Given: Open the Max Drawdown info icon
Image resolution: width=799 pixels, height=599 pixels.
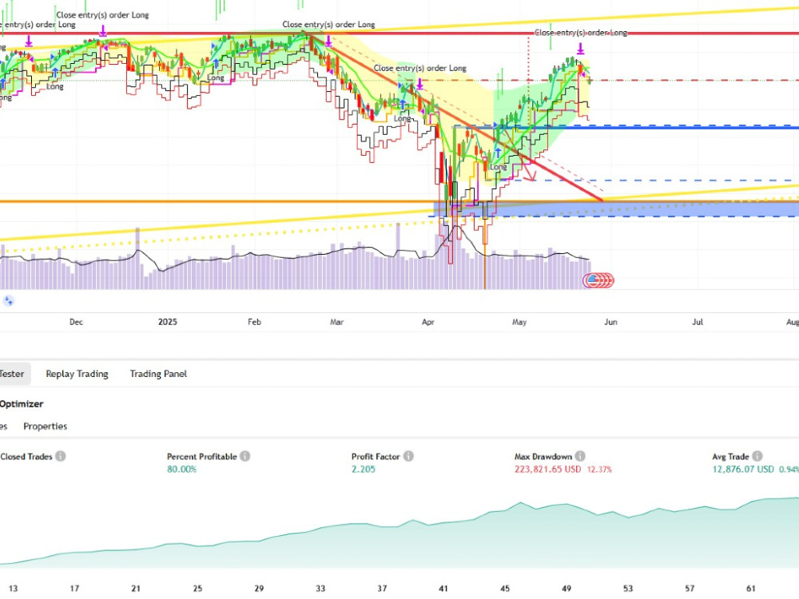Looking at the screenshot, I should 580,456.
